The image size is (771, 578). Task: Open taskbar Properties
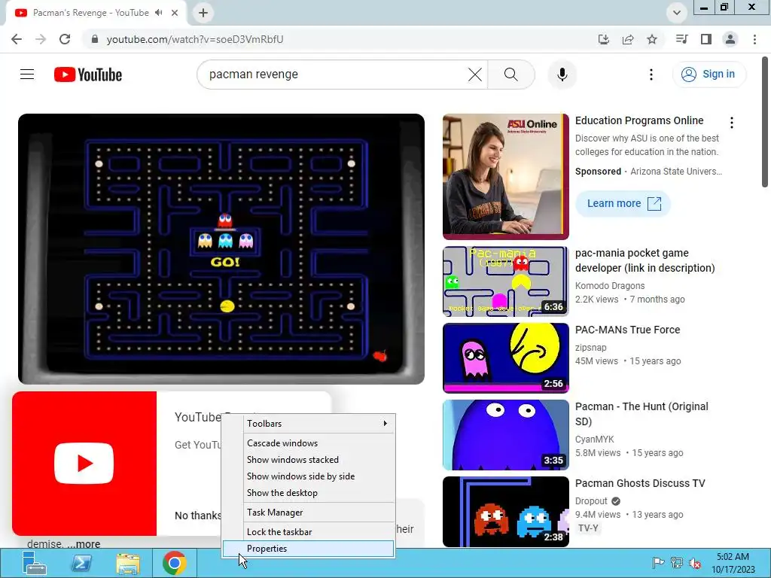309,549
